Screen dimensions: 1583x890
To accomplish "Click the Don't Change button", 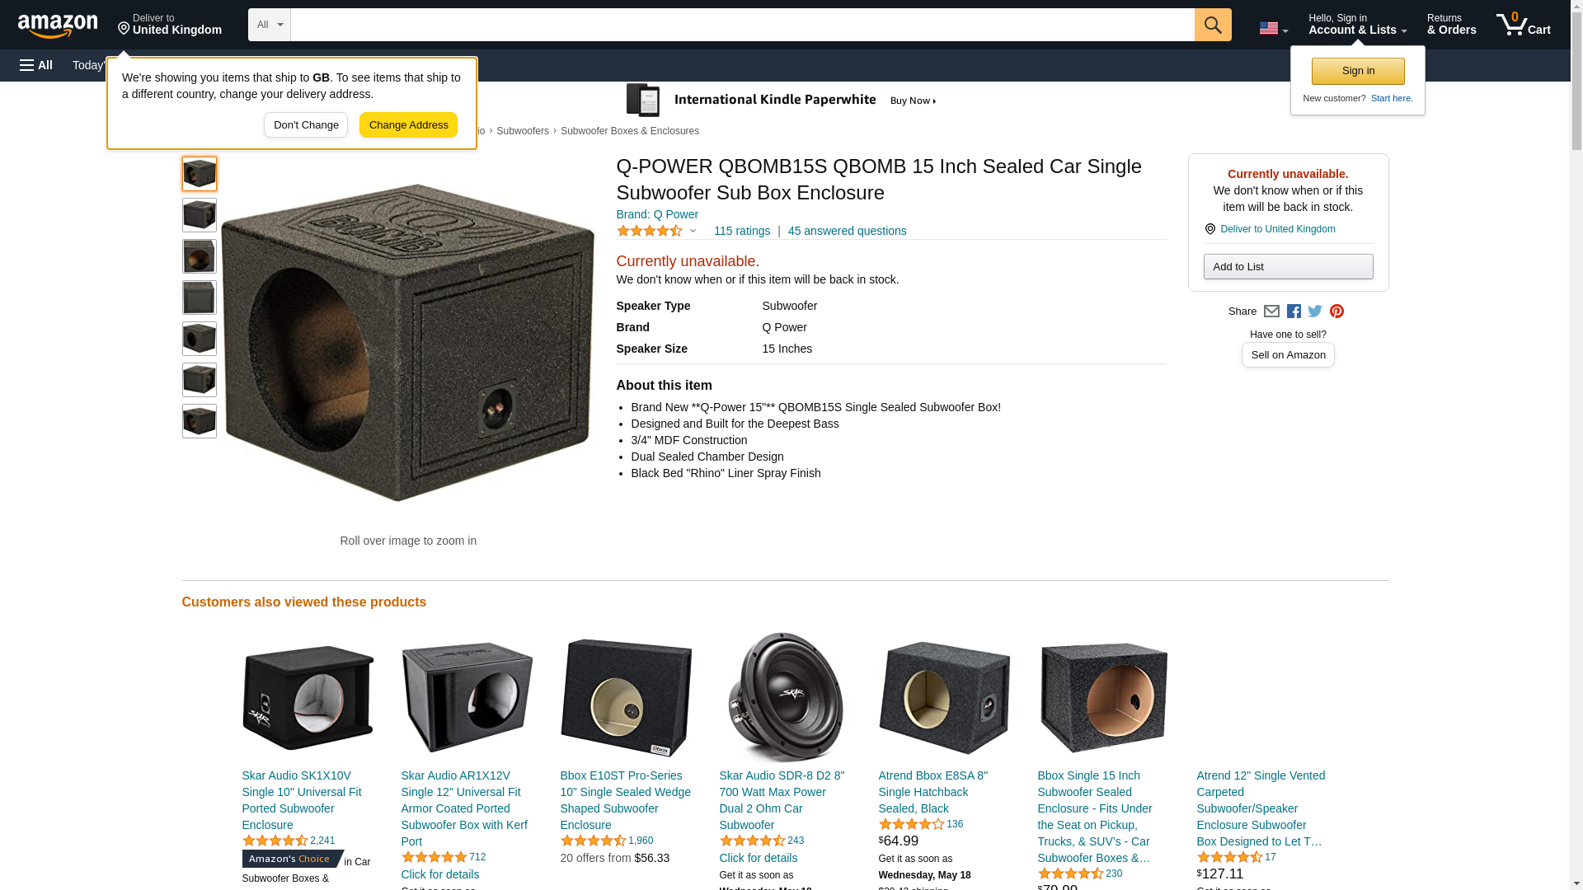I will click(x=306, y=125).
